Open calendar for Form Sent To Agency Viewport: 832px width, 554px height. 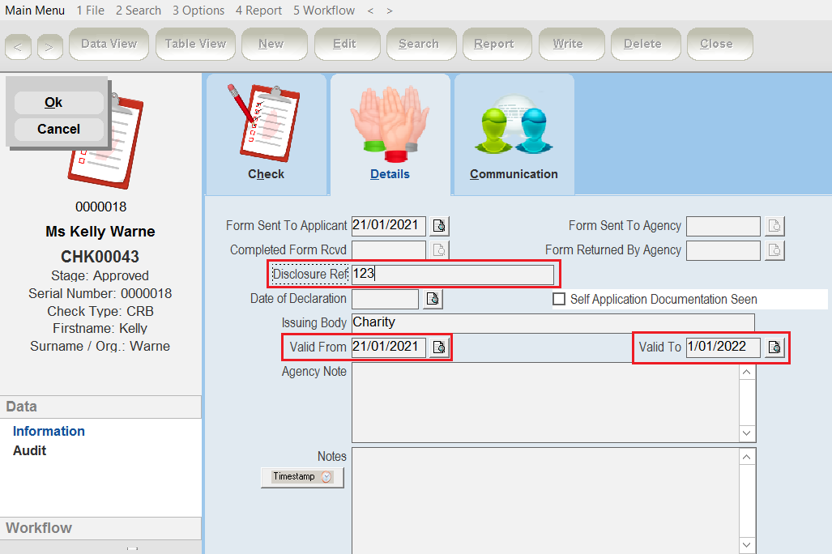[774, 226]
